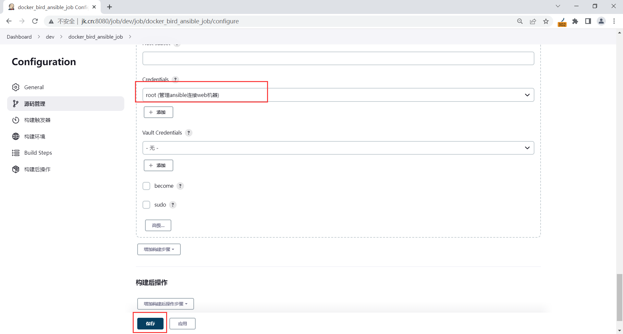623x334 pixels.
Task: Open help for Vault Credentials
Action: 189,133
